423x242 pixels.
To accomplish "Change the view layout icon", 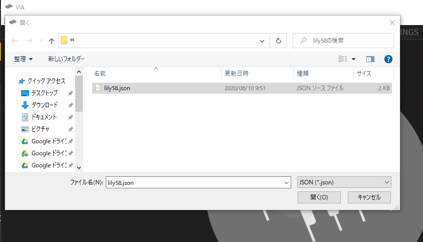I will (343, 59).
